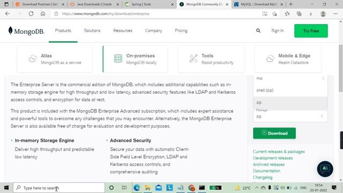343x193 pixels.
Task: Open the Resources menu
Action: coord(123,31)
